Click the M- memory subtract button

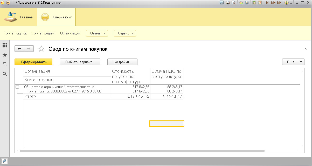(279, 3)
